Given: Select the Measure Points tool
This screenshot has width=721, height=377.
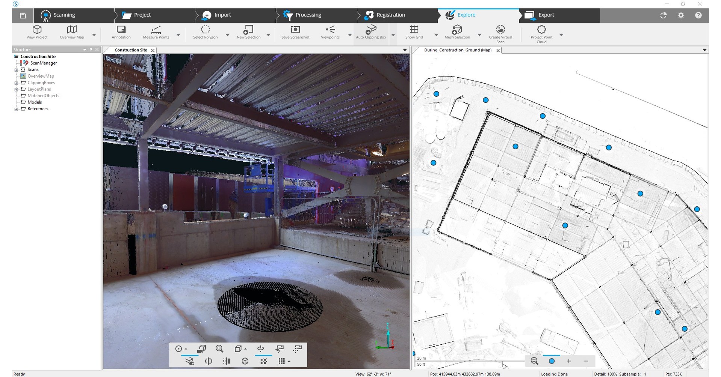Looking at the screenshot, I should coord(156,32).
